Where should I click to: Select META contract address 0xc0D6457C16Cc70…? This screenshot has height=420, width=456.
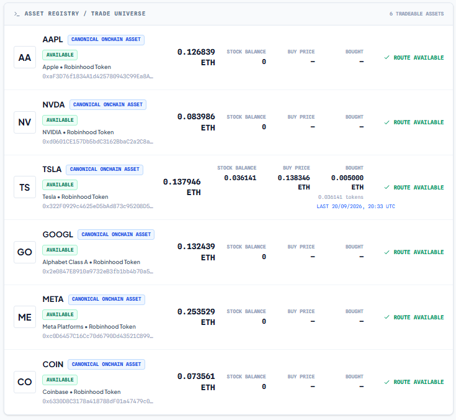point(98,336)
